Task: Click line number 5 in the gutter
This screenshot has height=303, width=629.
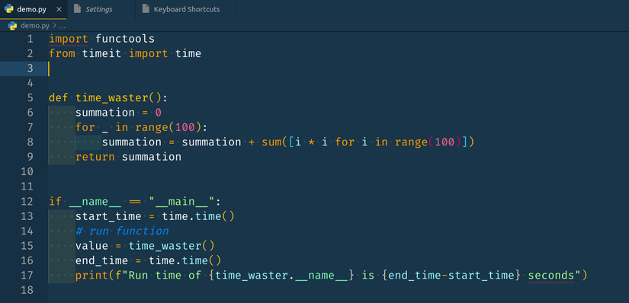Action: point(30,97)
